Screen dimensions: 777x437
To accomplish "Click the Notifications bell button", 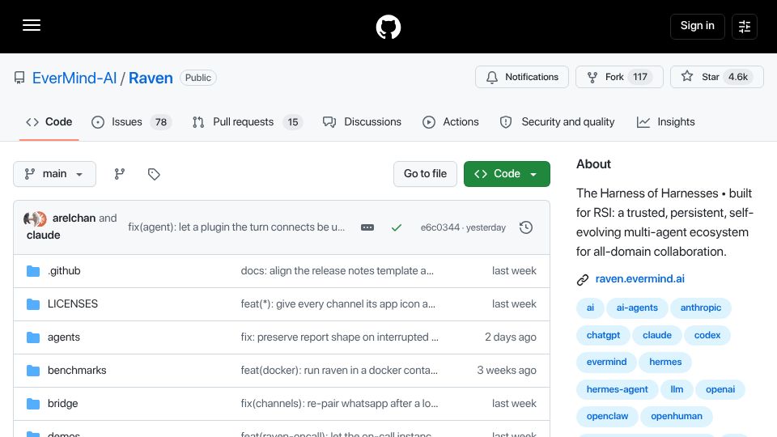I will [x=522, y=77].
